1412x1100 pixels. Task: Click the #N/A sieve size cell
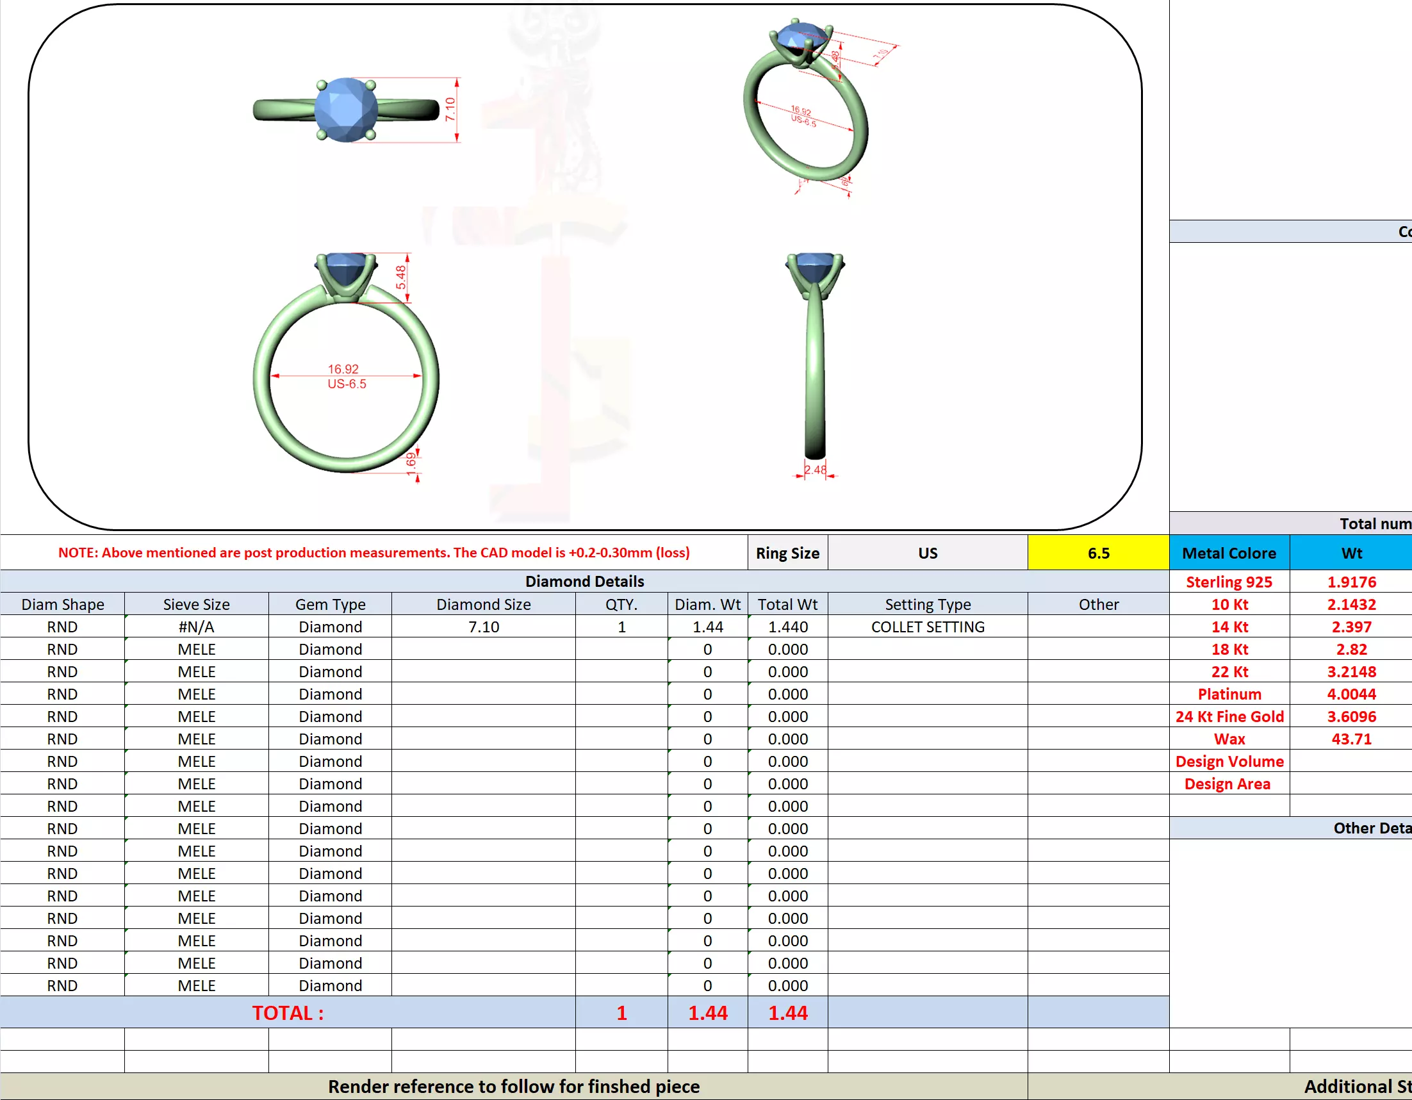point(196,627)
